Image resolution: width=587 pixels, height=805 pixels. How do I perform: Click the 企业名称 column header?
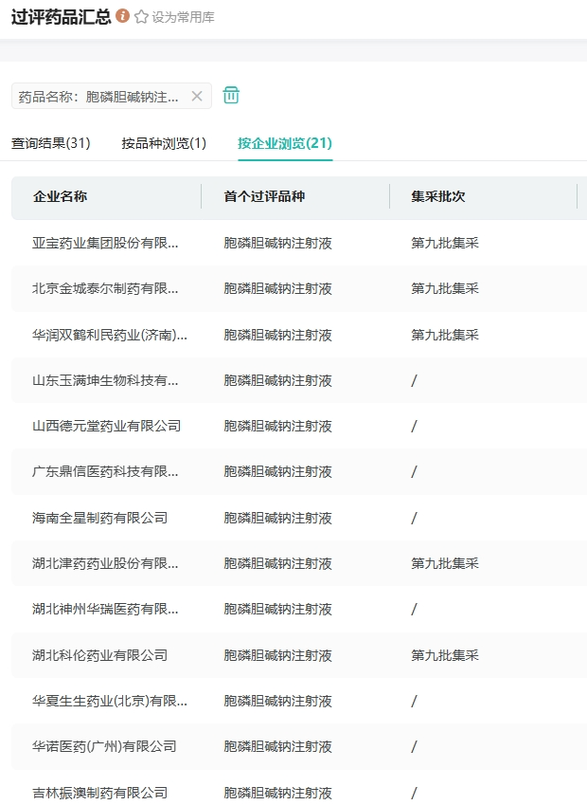[x=61, y=196]
